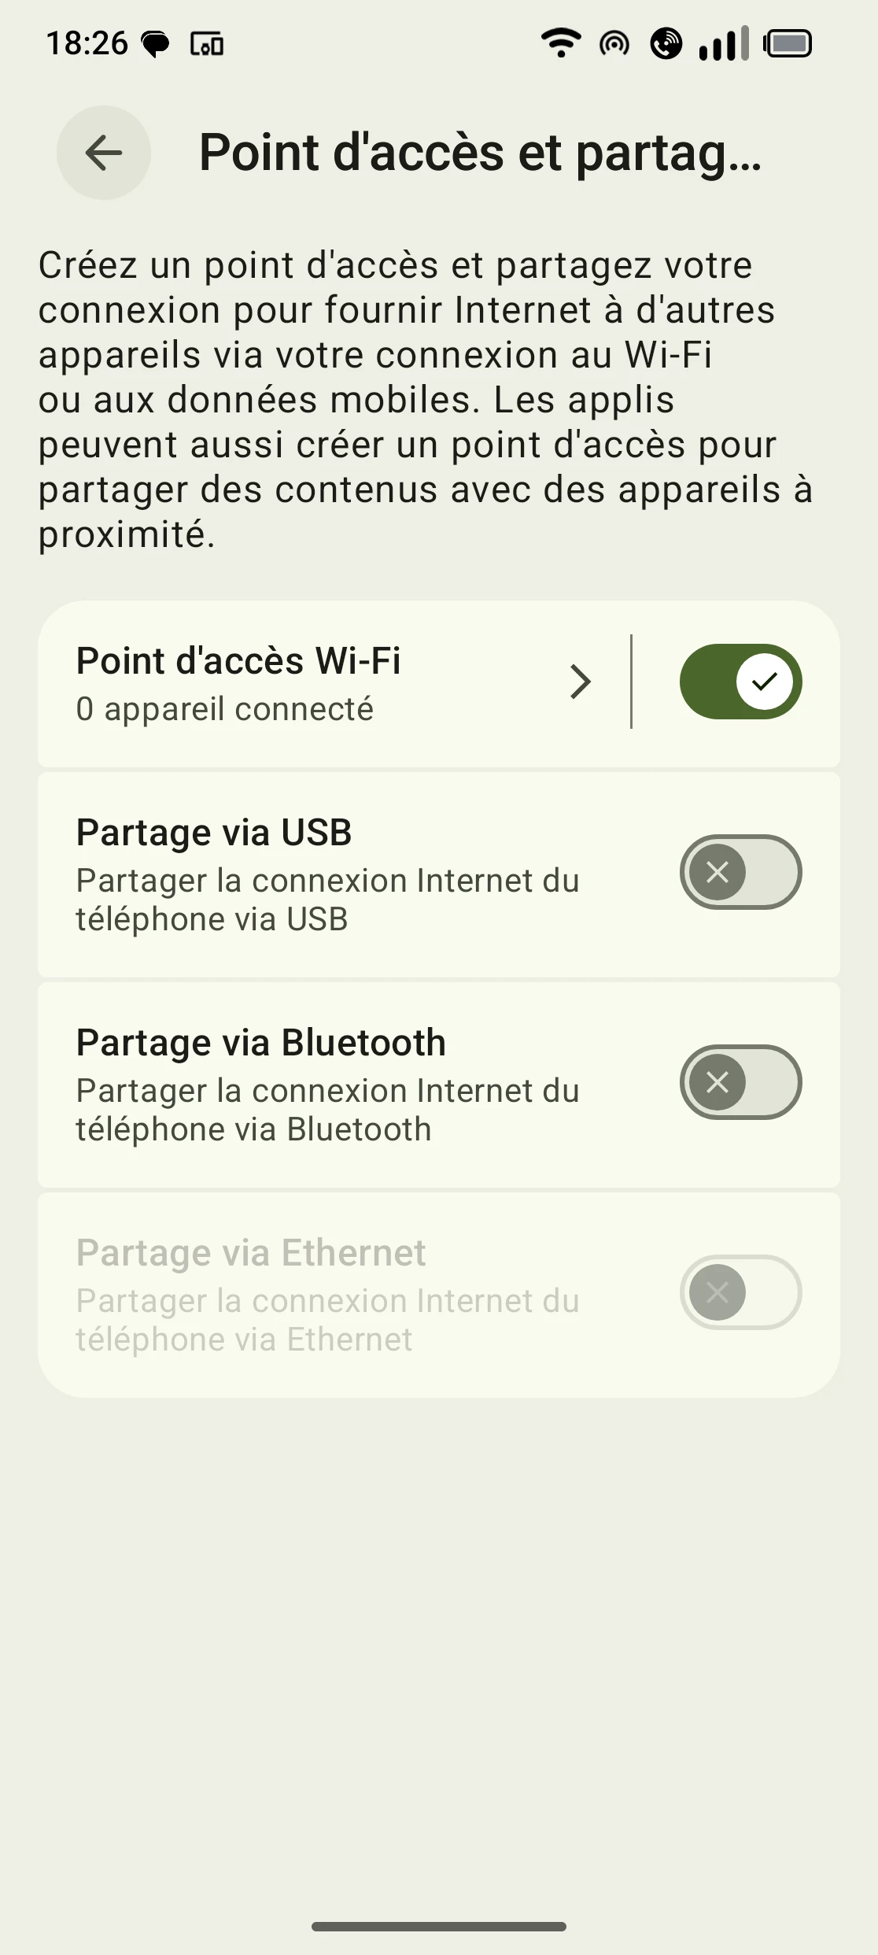Tap the greyed-out Partage via Ethernet label

pyautogui.click(x=251, y=1253)
